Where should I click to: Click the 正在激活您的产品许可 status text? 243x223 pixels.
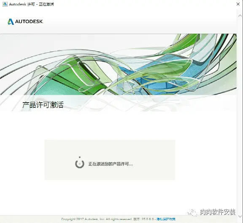tap(111, 164)
